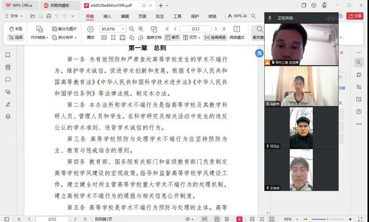Open layers panel in left sidebar
This screenshot has width=369, height=222.
8,116
